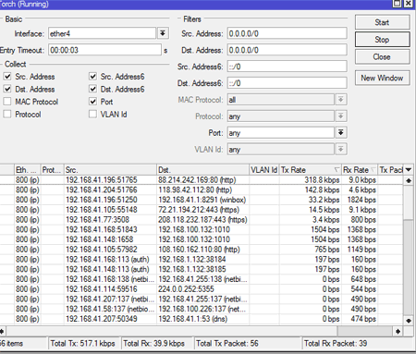
Task: Sort by the Src. column header
Action: click(x=110, y=170)
